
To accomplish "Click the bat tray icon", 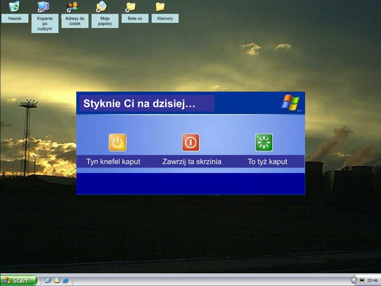I will click(362, 280).
